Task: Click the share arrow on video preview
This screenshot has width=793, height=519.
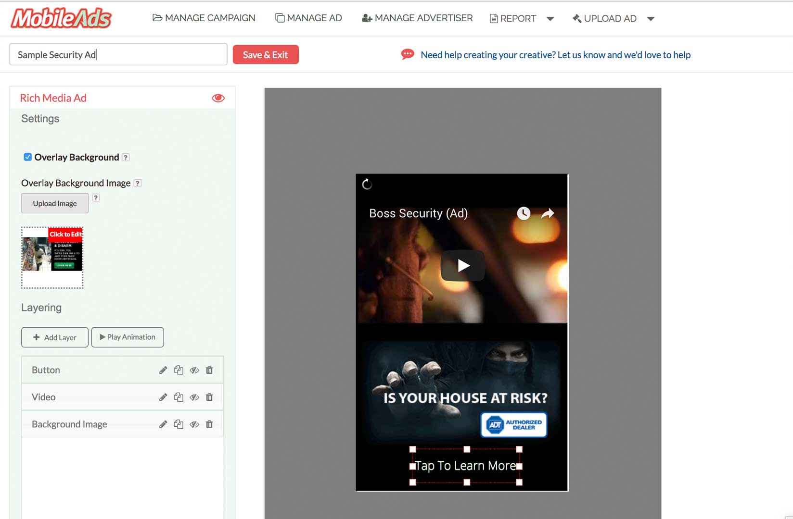Action: pyautogui.click(x=548, y=213)
